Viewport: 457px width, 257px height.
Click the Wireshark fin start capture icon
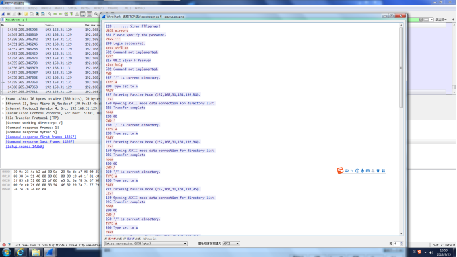tap(3, 14)
